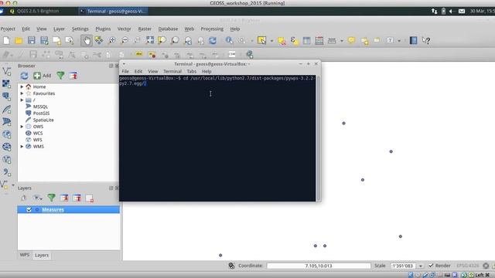Open the field calculator icon

coord(319,40)
